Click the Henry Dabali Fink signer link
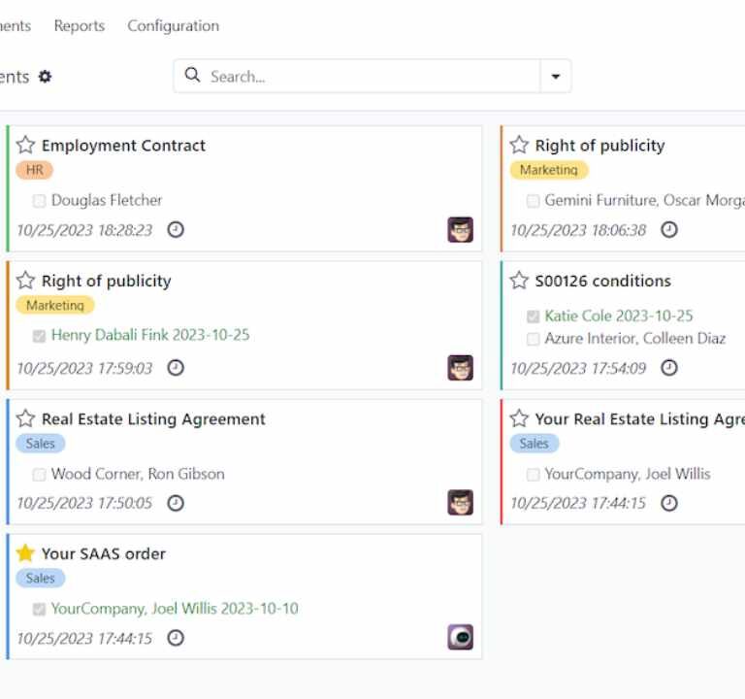This screenshot has height=699, width=745. pyautogui.click(x=150, y=335)
